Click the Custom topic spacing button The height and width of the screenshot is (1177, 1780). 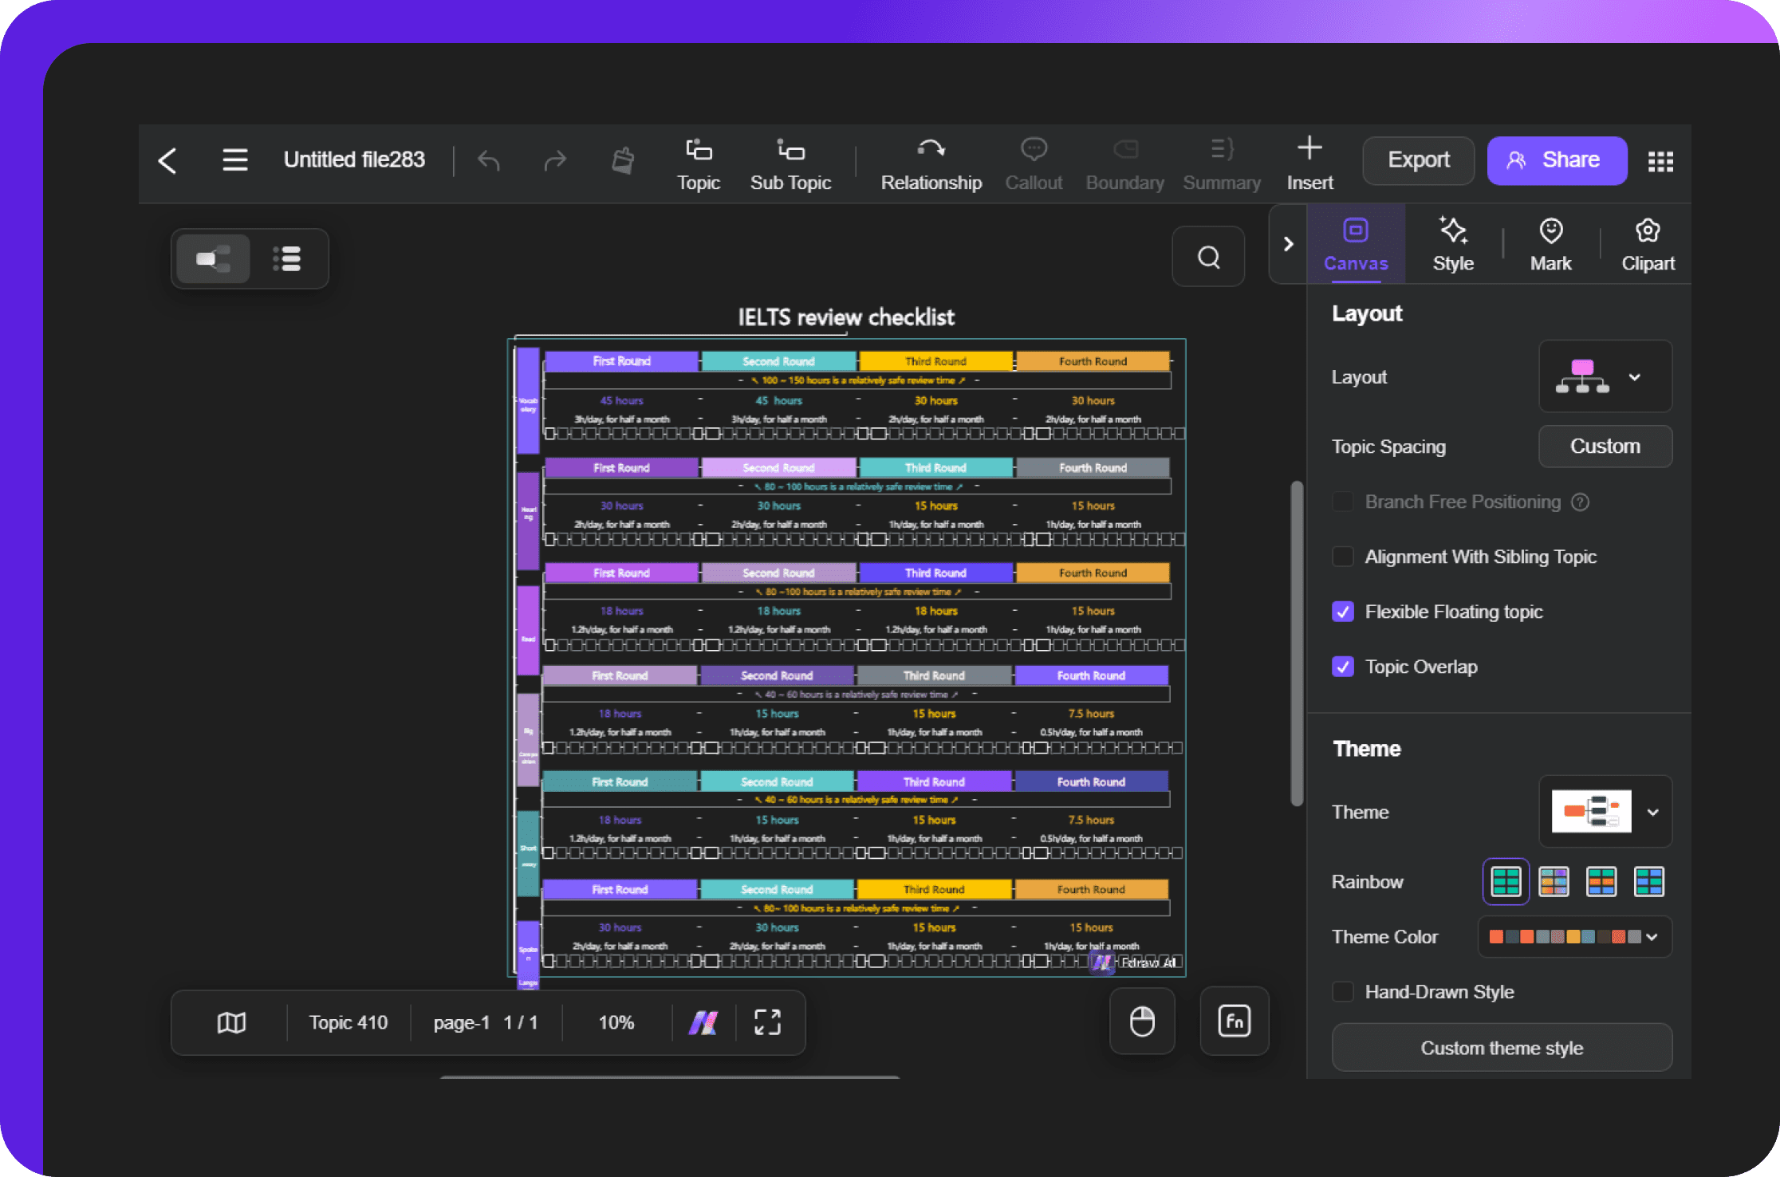point(1605,446)
